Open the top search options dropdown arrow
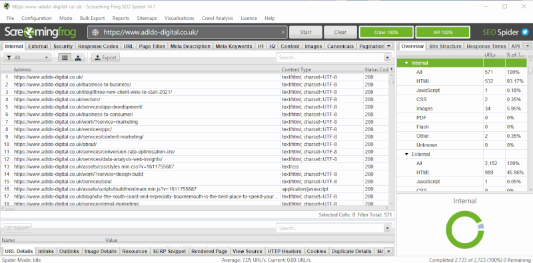This screenshot has width=533, height=263. 387,58
